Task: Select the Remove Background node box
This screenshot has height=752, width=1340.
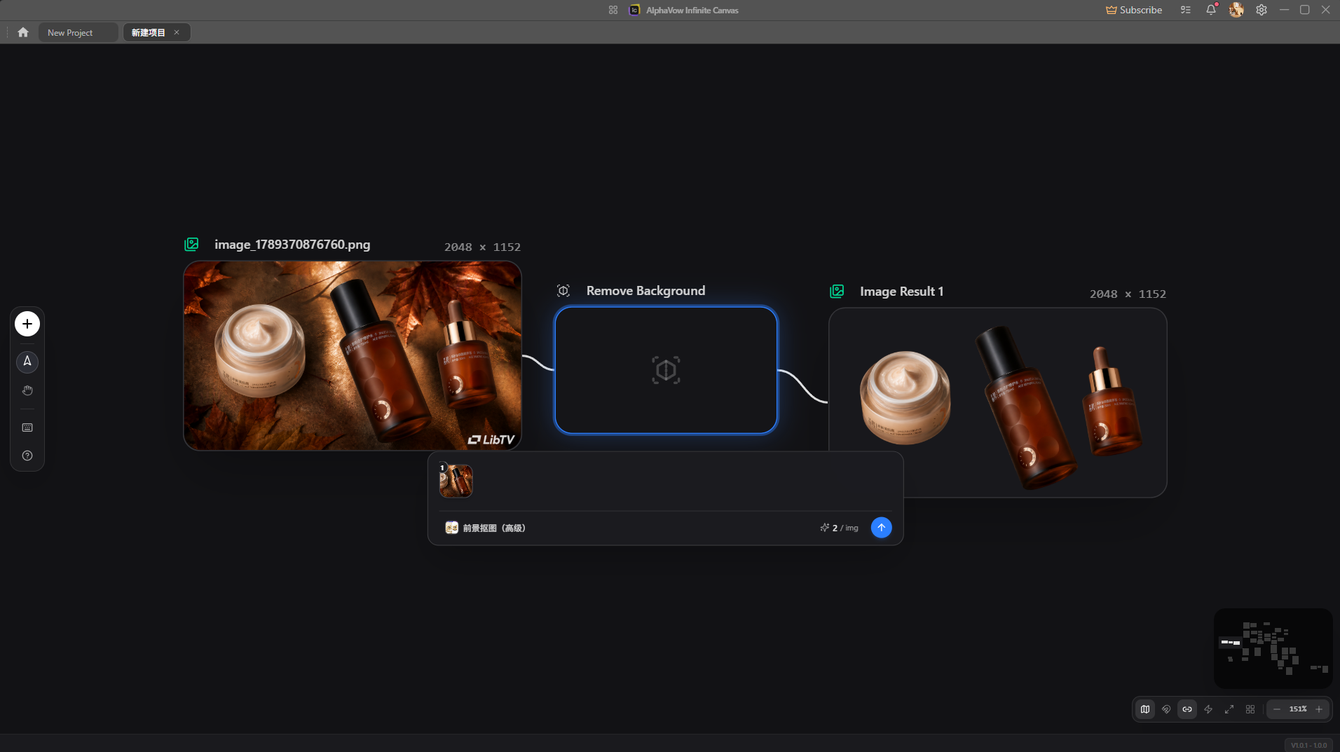Action: (x=666, y=370)
